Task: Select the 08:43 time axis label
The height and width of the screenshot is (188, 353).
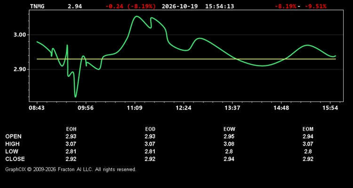Action: click(x=36, y=108)
